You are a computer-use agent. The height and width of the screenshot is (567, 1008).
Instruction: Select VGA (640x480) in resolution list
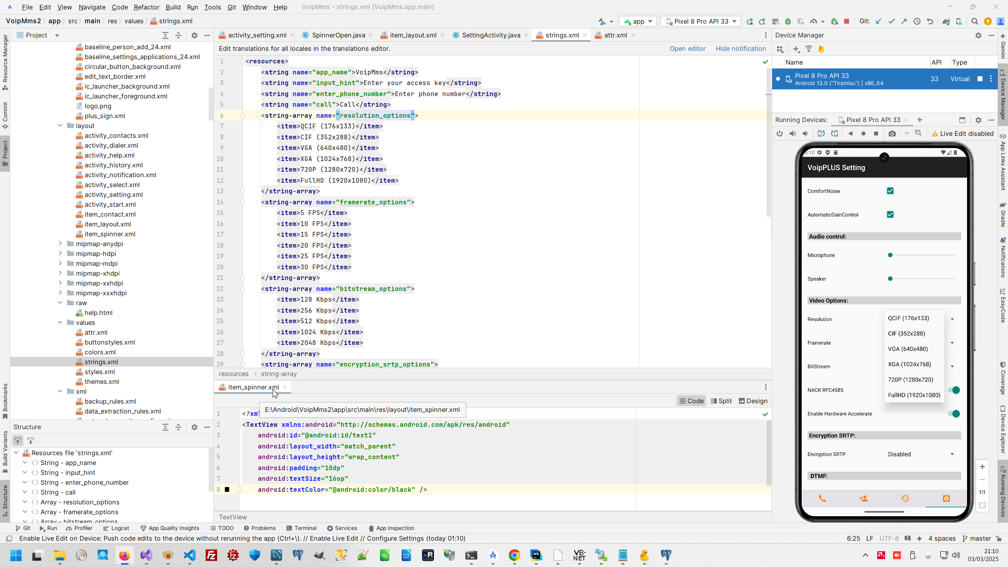coord(908,349)
